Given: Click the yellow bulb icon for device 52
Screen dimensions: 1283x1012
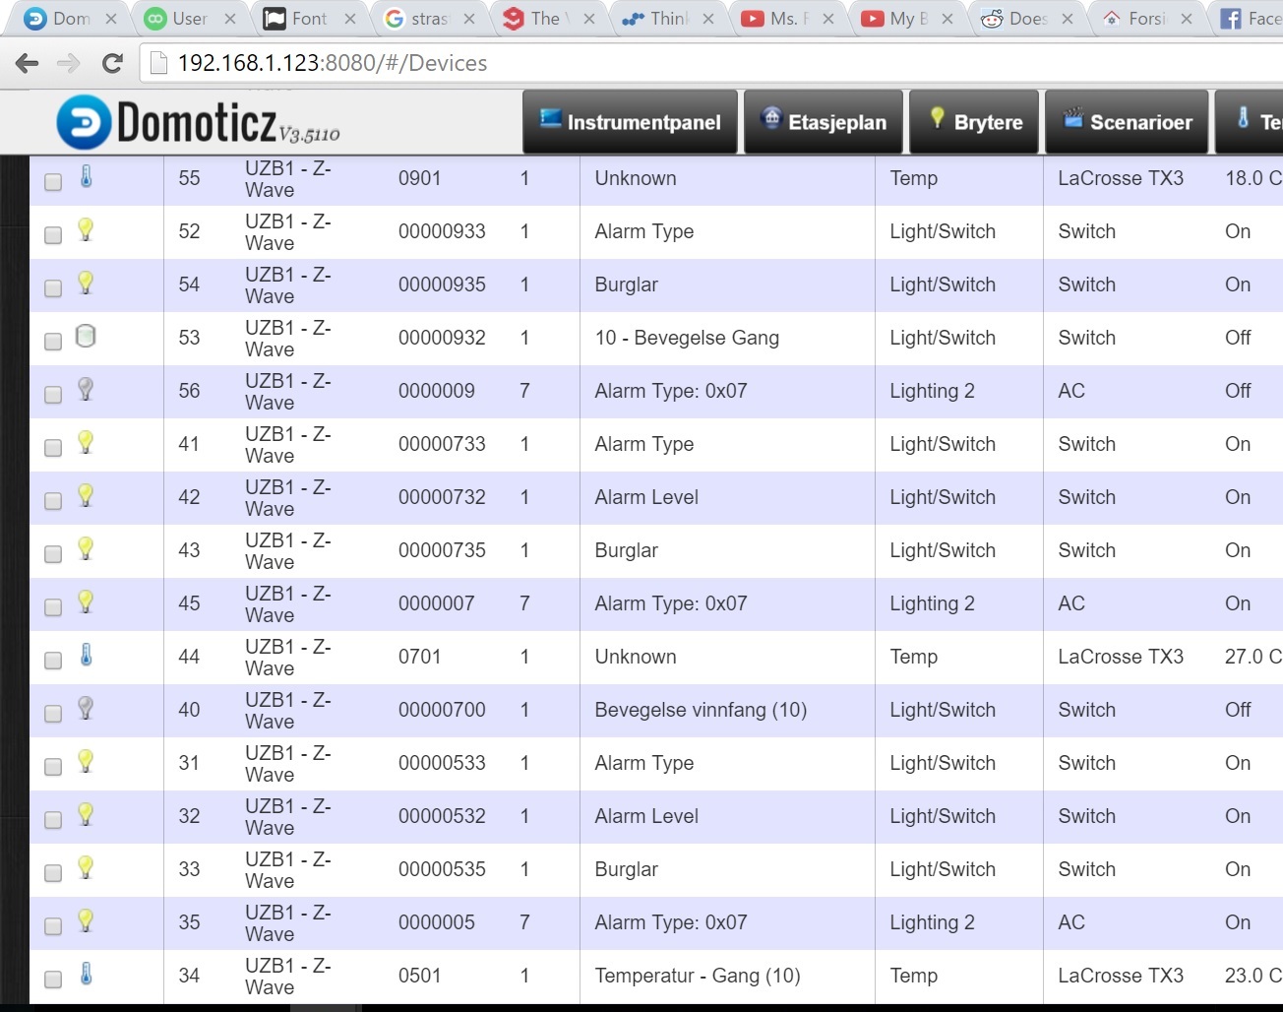Looking at the screenshot, I should point(87,229).
